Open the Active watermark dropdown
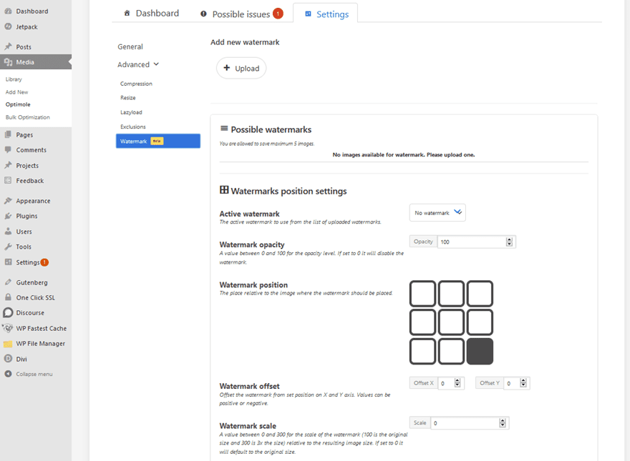Screen dimensions: 630x461 [437, 212]
